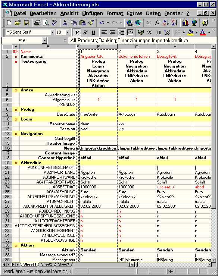Click in the formula bar text

[x=129, y=41]
